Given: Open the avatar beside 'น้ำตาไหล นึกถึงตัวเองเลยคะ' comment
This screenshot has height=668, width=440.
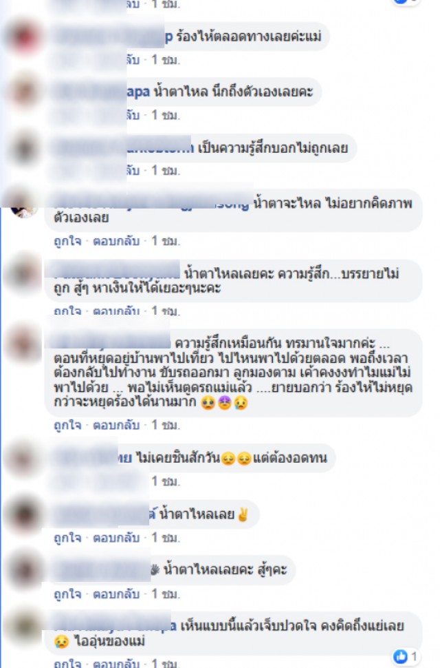Looking at the screenshot, I should (x=24, y=92).
